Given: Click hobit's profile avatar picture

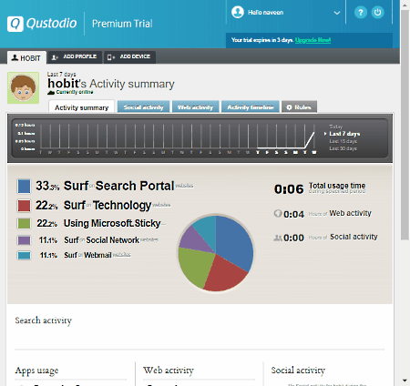Looking at the screenshot, I should pyautogui.click(x=23, y=88).
